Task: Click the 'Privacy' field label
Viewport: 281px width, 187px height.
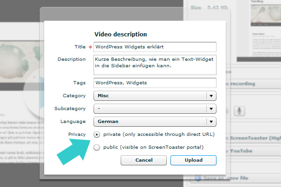Action: point(77,134)
